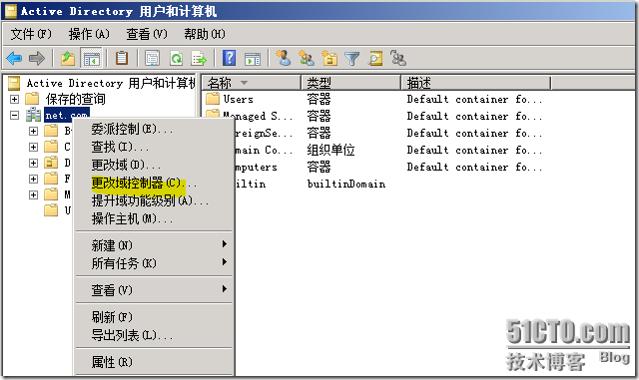
Task: Choose 导出列表(L)... from context menu
Action: point(154,335)
